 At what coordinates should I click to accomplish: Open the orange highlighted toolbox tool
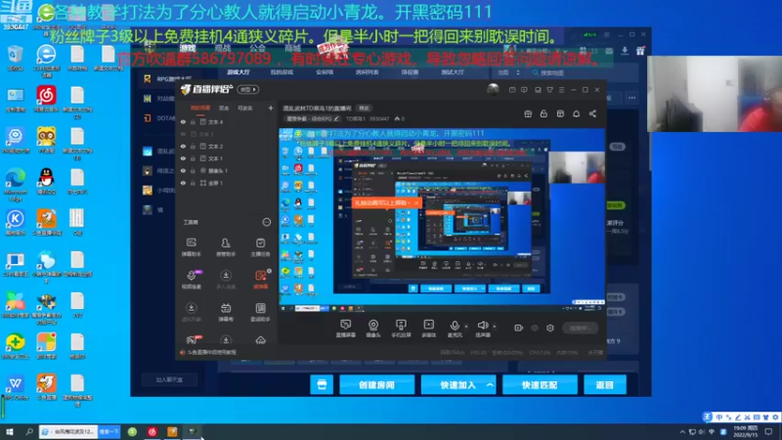(x=260, y=280)
